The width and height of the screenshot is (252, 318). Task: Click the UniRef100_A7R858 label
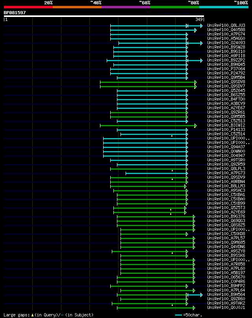click(226, 264)
